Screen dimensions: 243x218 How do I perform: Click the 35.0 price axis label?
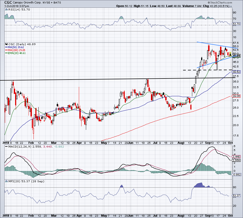click(236, 82)
